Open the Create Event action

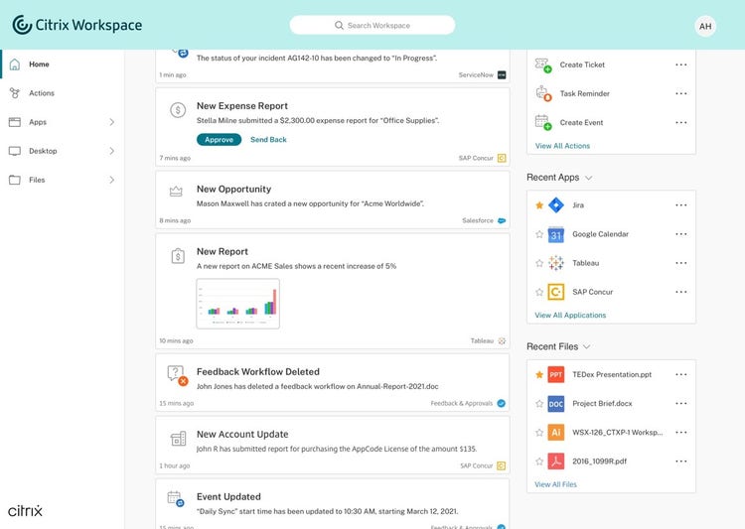581,122
